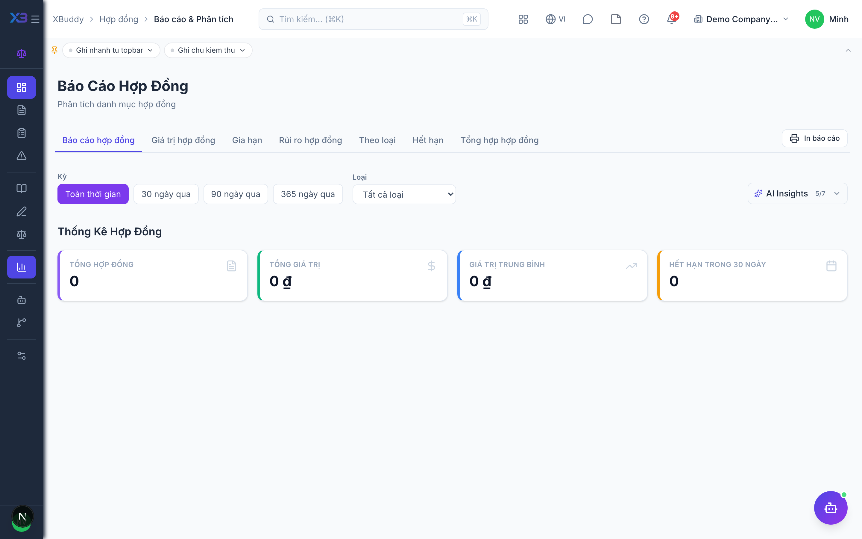
Task: Open the chat bubble icon
Action: tap(587, 19)
